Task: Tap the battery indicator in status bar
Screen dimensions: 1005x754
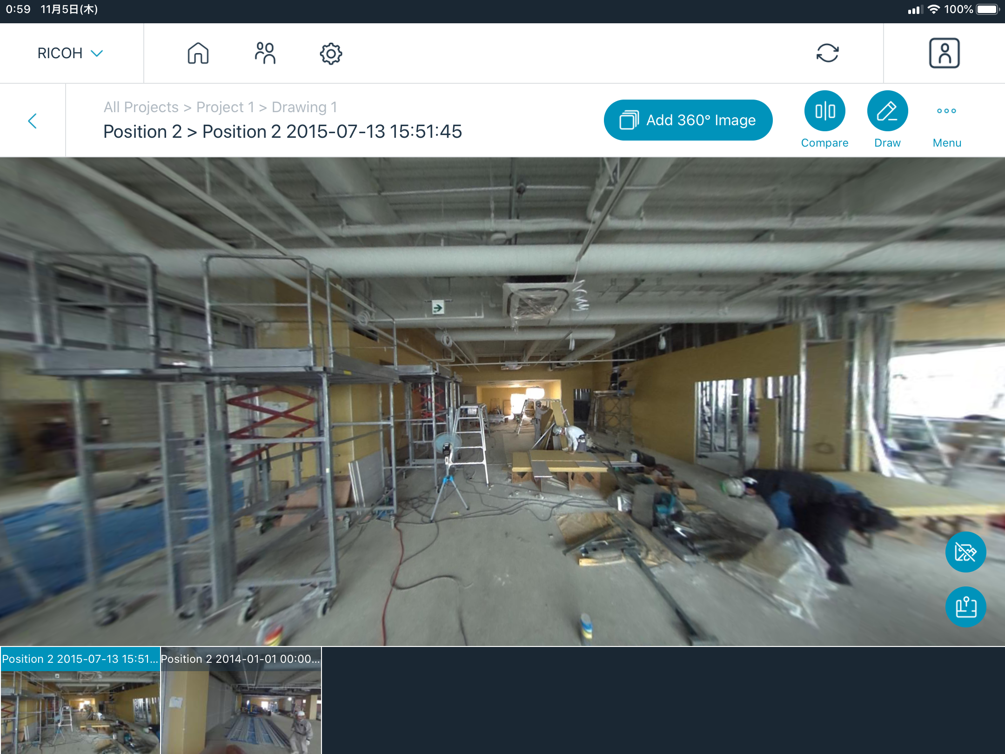Action: [987, 9]
